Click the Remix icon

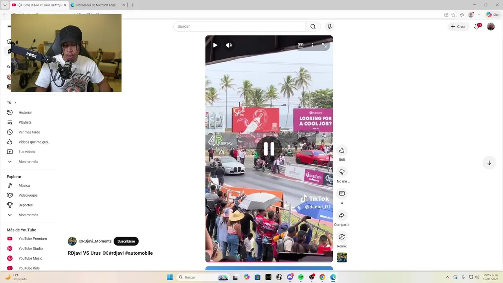[342, 237]
